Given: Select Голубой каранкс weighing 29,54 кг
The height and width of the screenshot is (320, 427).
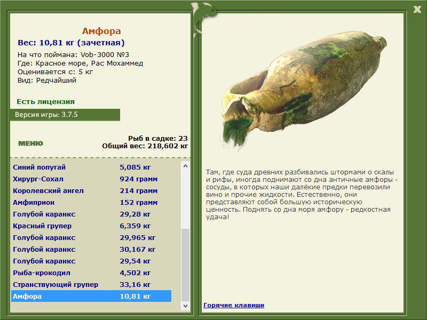Looking at the screenshot, I should [x=91, y=261].
